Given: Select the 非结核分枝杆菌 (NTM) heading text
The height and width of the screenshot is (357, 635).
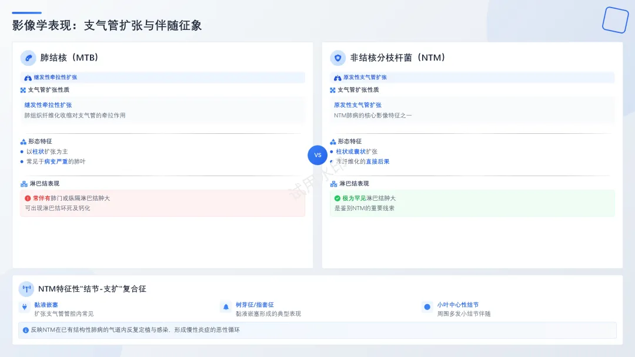Looking at the screenshot, I should tap(398, 58).
